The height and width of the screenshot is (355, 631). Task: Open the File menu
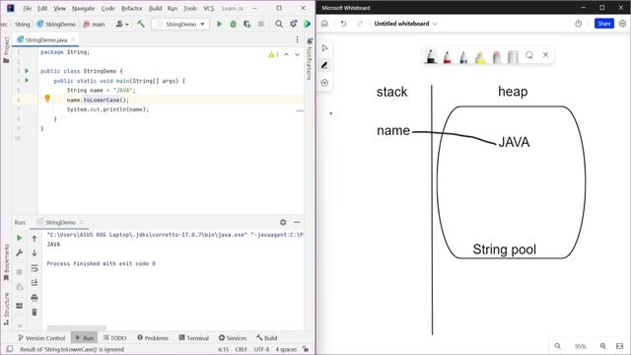point(27,8)
